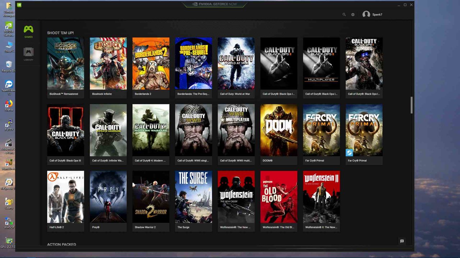Open Wolfenstein The New Order cover
460x258 pixels.
click(x=236, y=197)
